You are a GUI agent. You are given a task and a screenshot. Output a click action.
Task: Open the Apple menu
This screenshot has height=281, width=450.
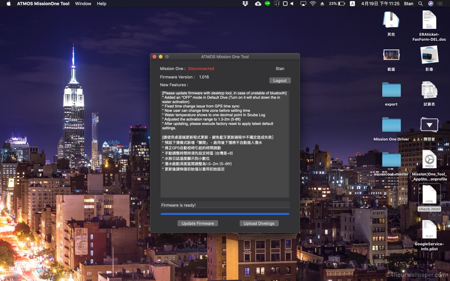(9, 4)
